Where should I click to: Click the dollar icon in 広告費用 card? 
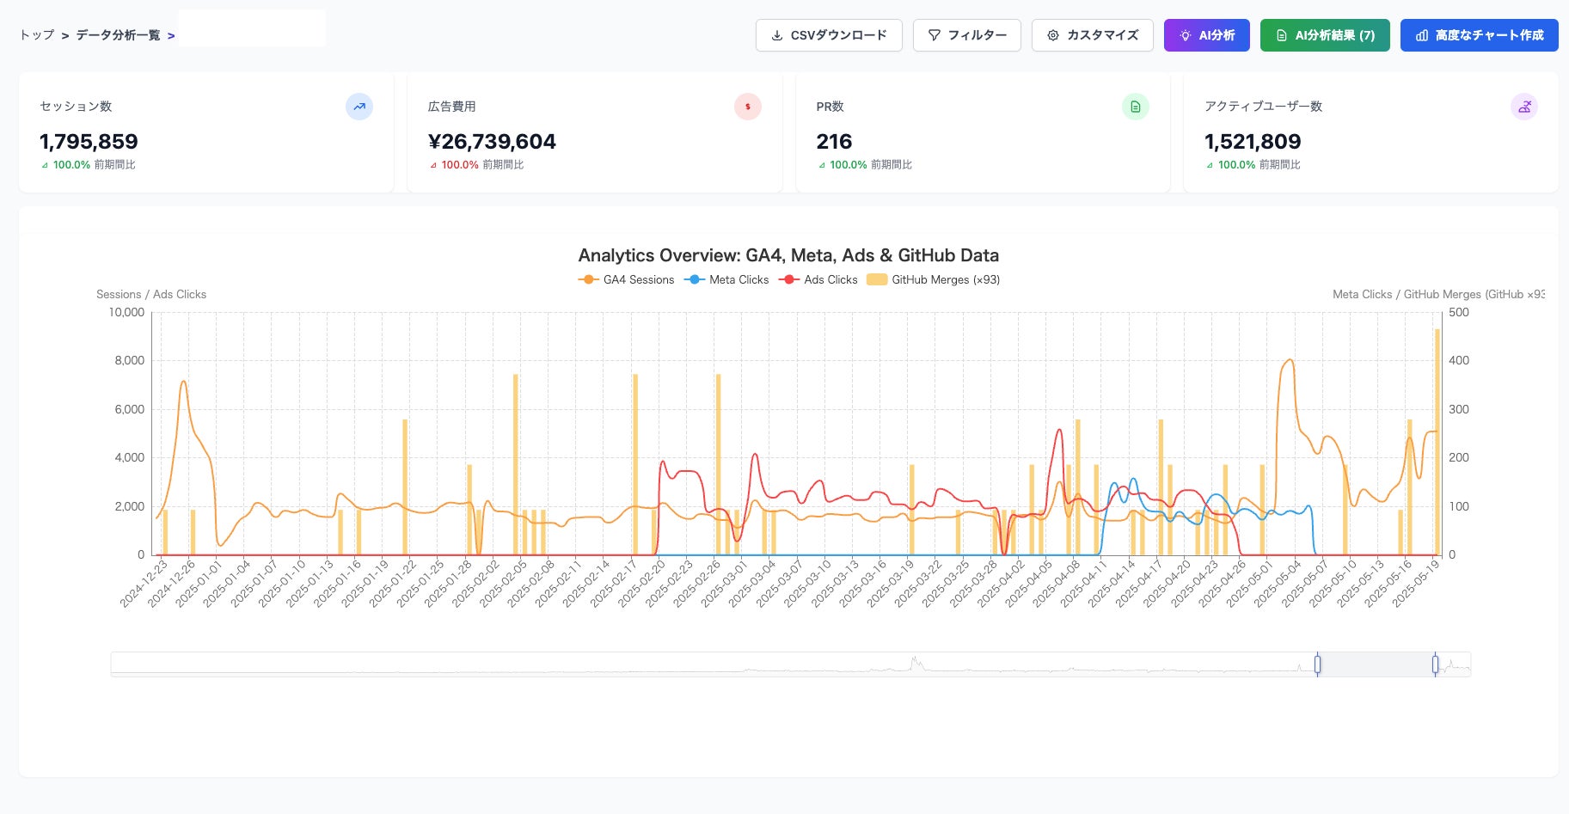pos(748,107)
